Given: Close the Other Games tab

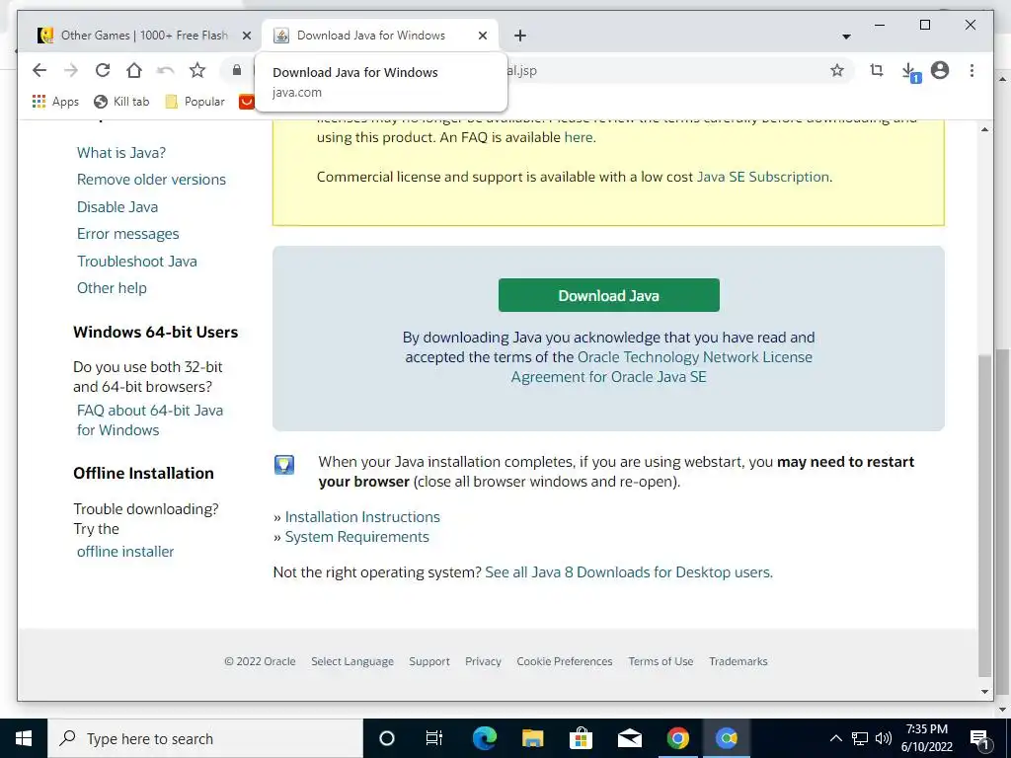Looking at the screenshot, I should 246,36.
